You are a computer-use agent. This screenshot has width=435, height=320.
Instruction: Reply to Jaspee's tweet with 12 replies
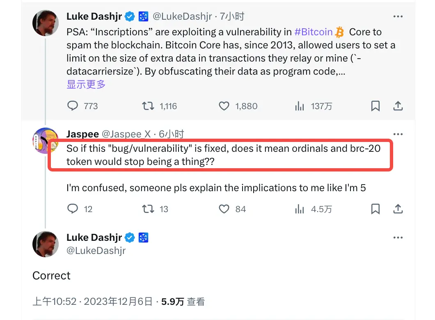pyautogui.click(x=73, y=209)
